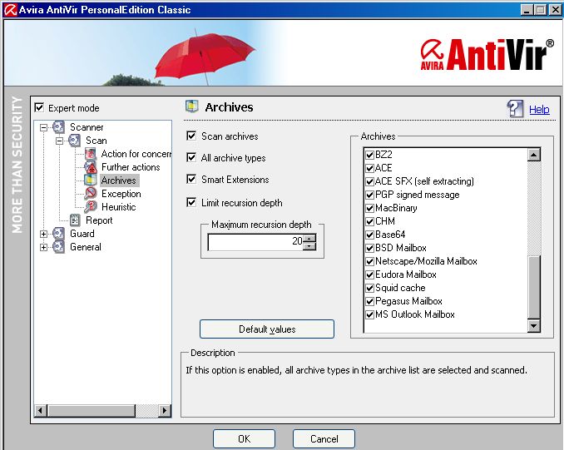
Task: Toggle Pegasus Mailbox checkbox
Action: [x=369, y=301]
